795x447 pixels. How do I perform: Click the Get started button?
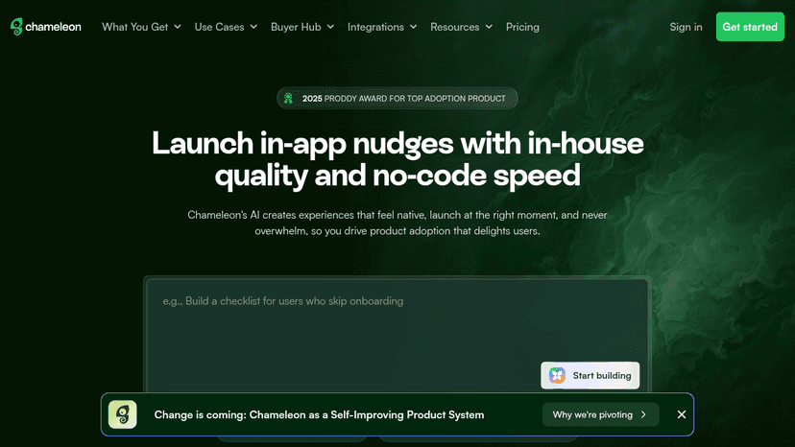750,27
